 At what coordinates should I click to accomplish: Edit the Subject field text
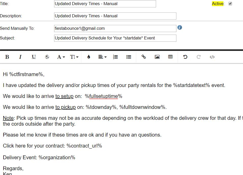115,38
